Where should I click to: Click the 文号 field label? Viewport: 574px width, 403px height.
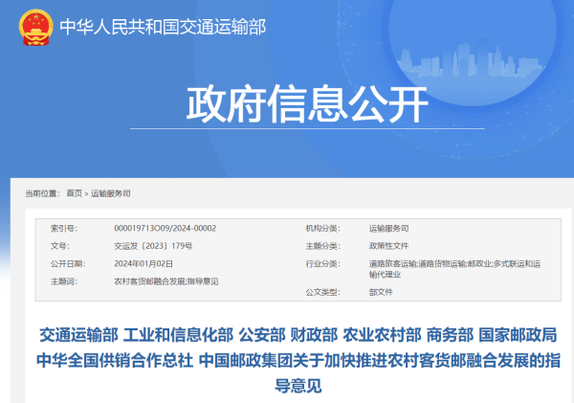(60, 246)
